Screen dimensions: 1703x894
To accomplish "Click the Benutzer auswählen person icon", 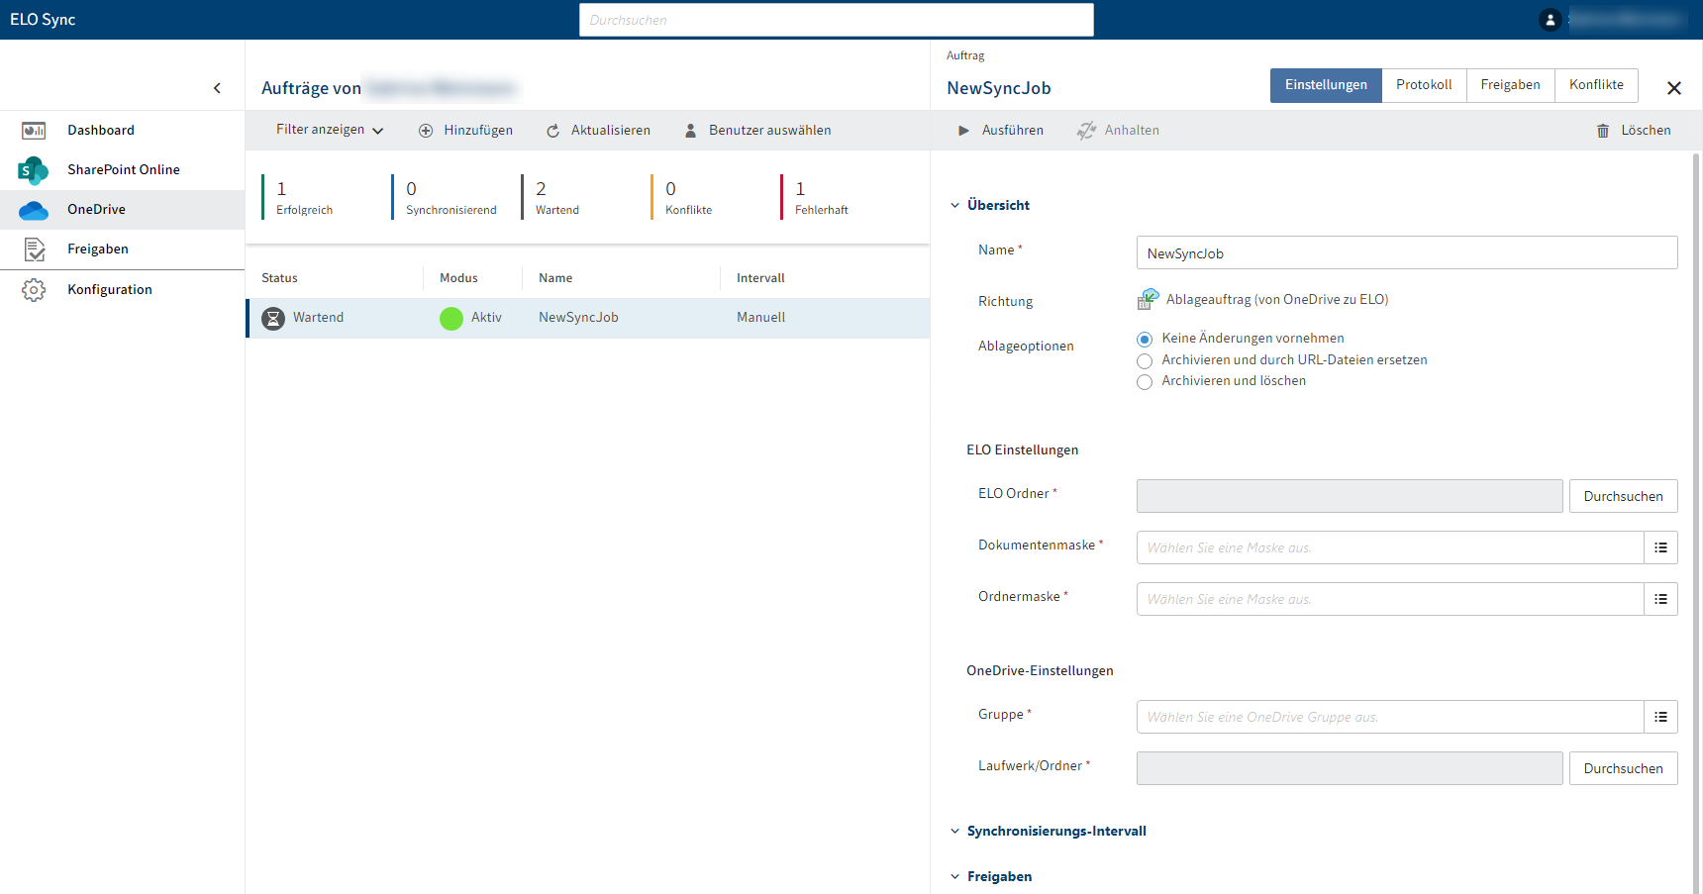I will point(691,131).
